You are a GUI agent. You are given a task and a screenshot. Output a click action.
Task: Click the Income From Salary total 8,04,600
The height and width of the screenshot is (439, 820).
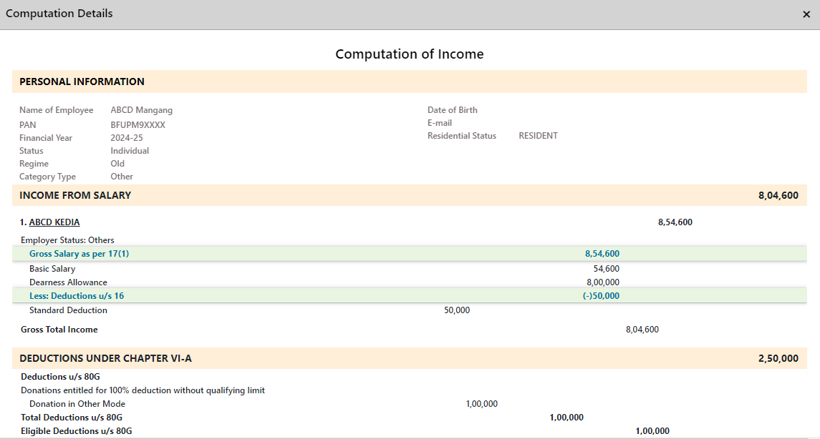tap(778, 195)
